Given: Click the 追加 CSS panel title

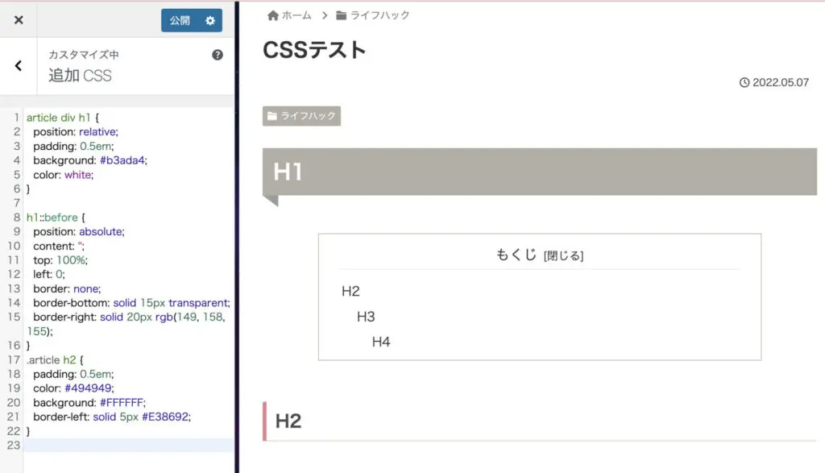Looking at the screenshot, I should click(80, 75).
